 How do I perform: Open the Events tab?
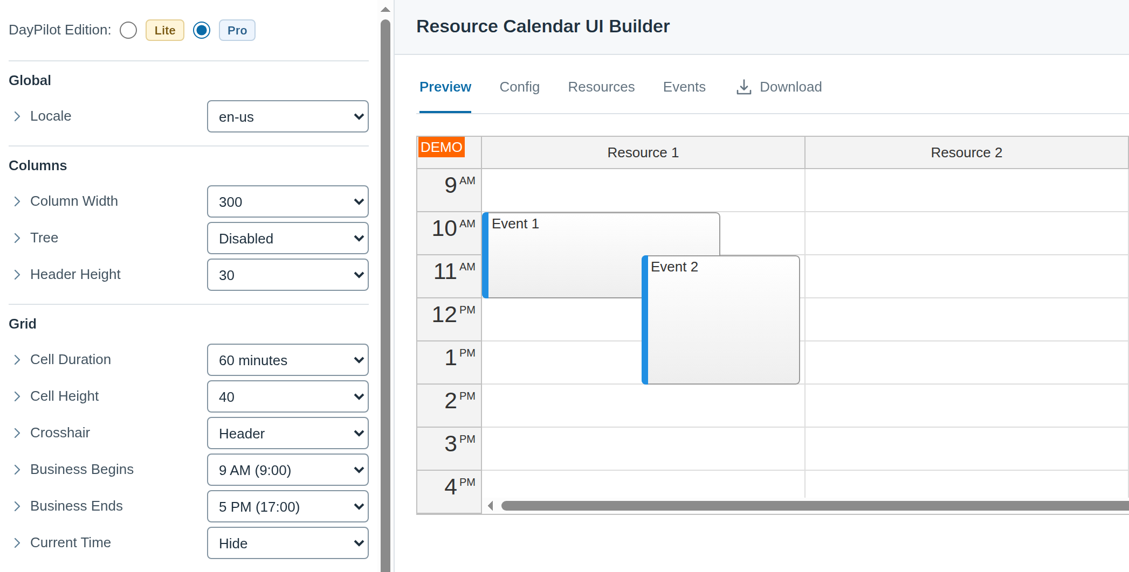684,87
